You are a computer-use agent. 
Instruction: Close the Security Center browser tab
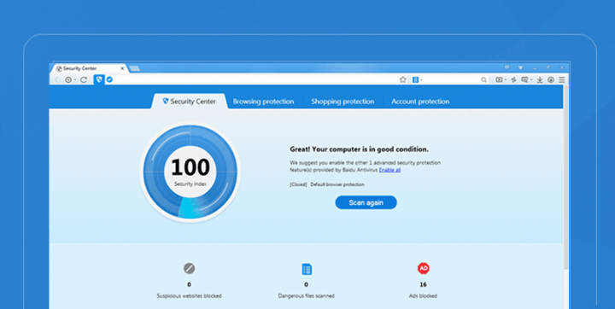point(122,68)
